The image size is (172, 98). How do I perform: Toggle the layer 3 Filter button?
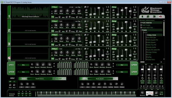[x=55, y=35]
